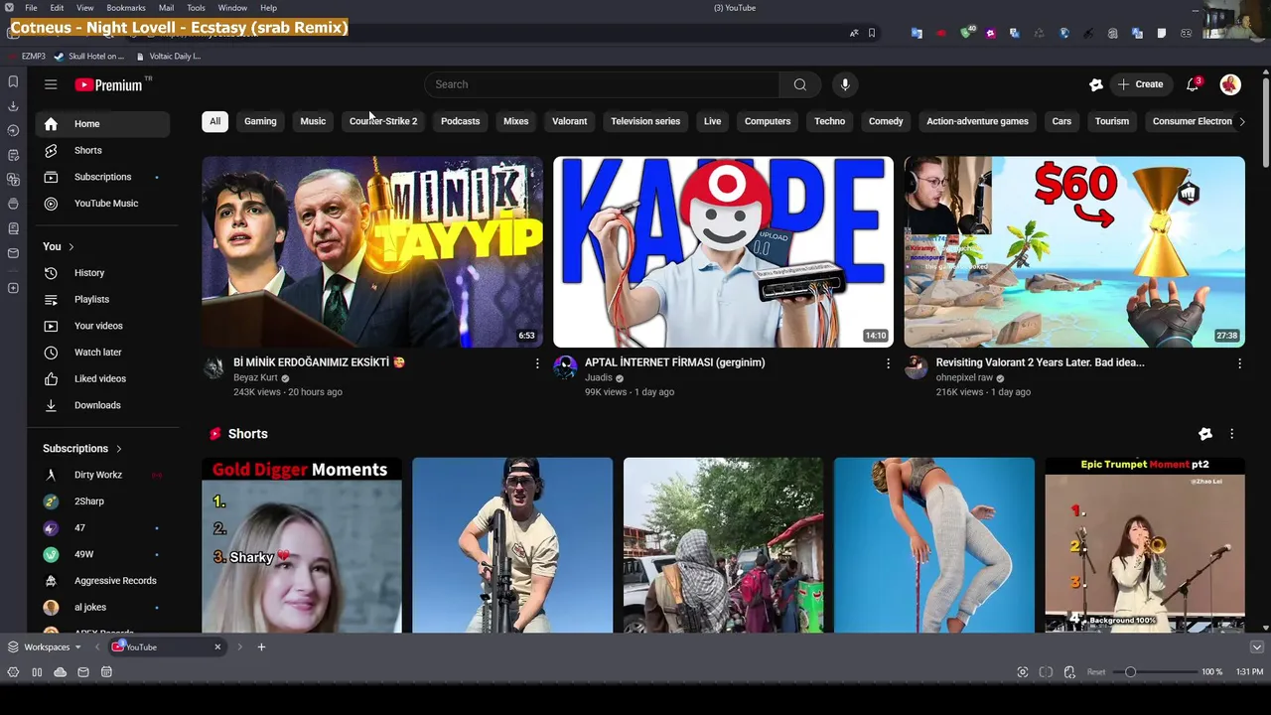Click the Vivaldi logo menu icon
Image resolution: width=1271 pixels, height=715 pixels.
pos(9,8)
